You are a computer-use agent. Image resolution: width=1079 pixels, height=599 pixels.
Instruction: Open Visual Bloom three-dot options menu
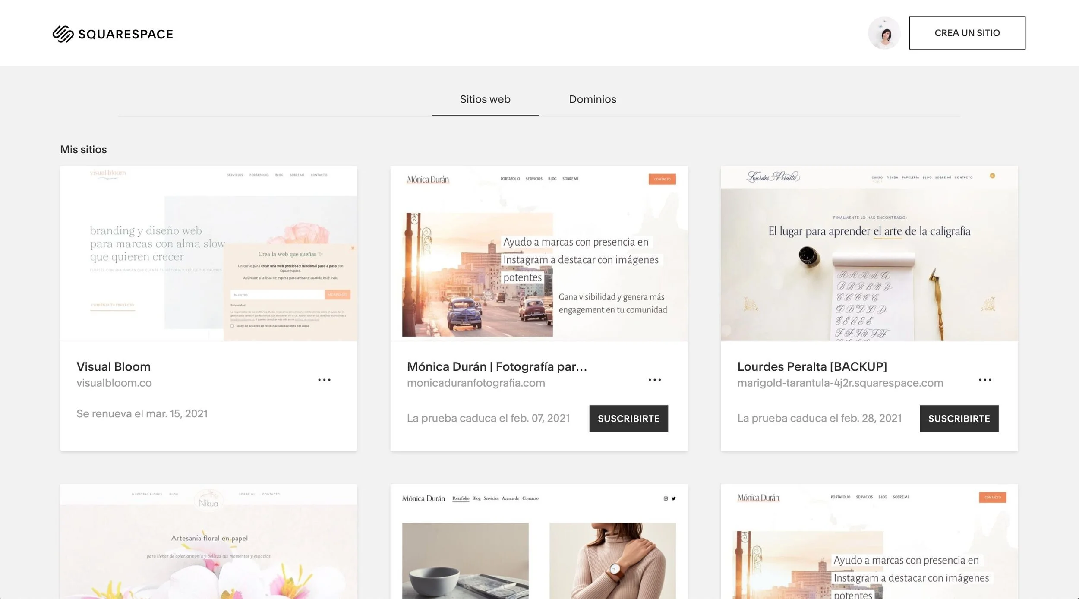click(x=324, y=380)
